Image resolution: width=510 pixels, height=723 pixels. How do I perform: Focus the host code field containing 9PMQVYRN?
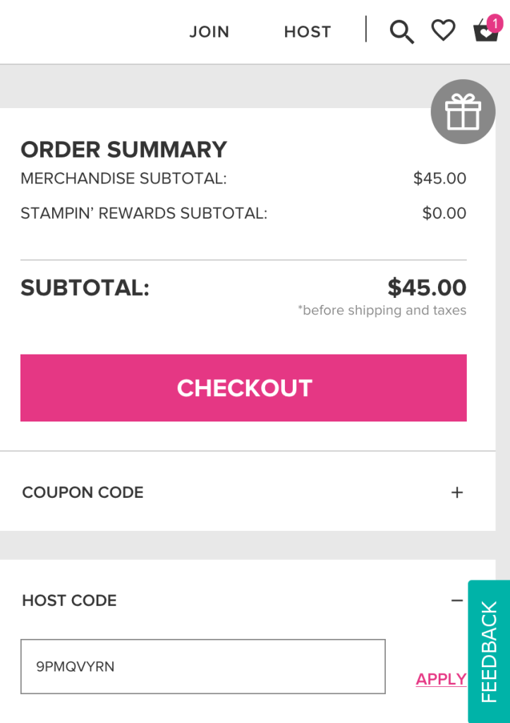coord(203,667)
